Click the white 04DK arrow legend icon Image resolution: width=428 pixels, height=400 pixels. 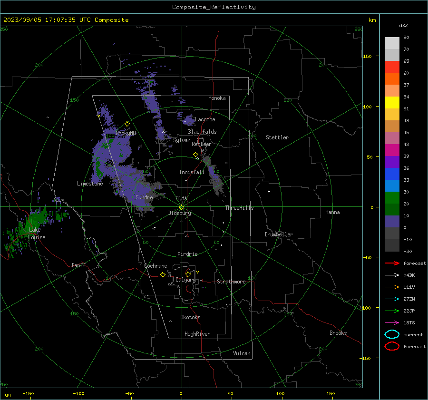click(x=392, y=275)
